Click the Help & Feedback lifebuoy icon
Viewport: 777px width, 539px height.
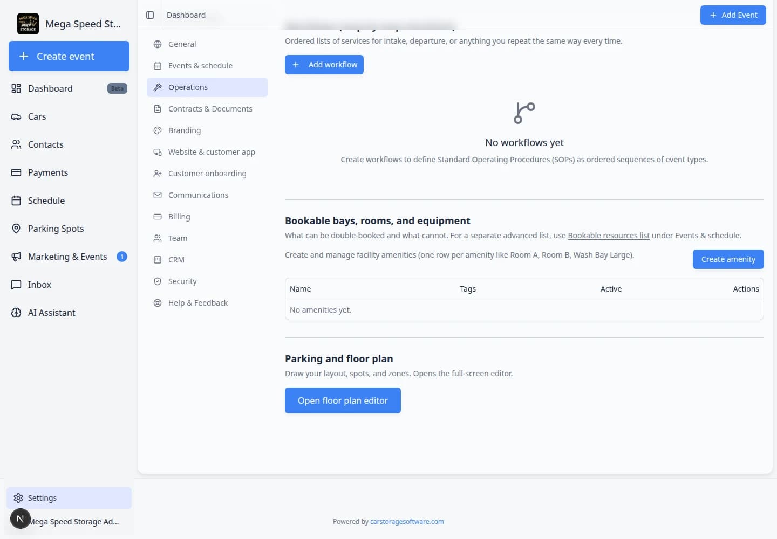158,303
